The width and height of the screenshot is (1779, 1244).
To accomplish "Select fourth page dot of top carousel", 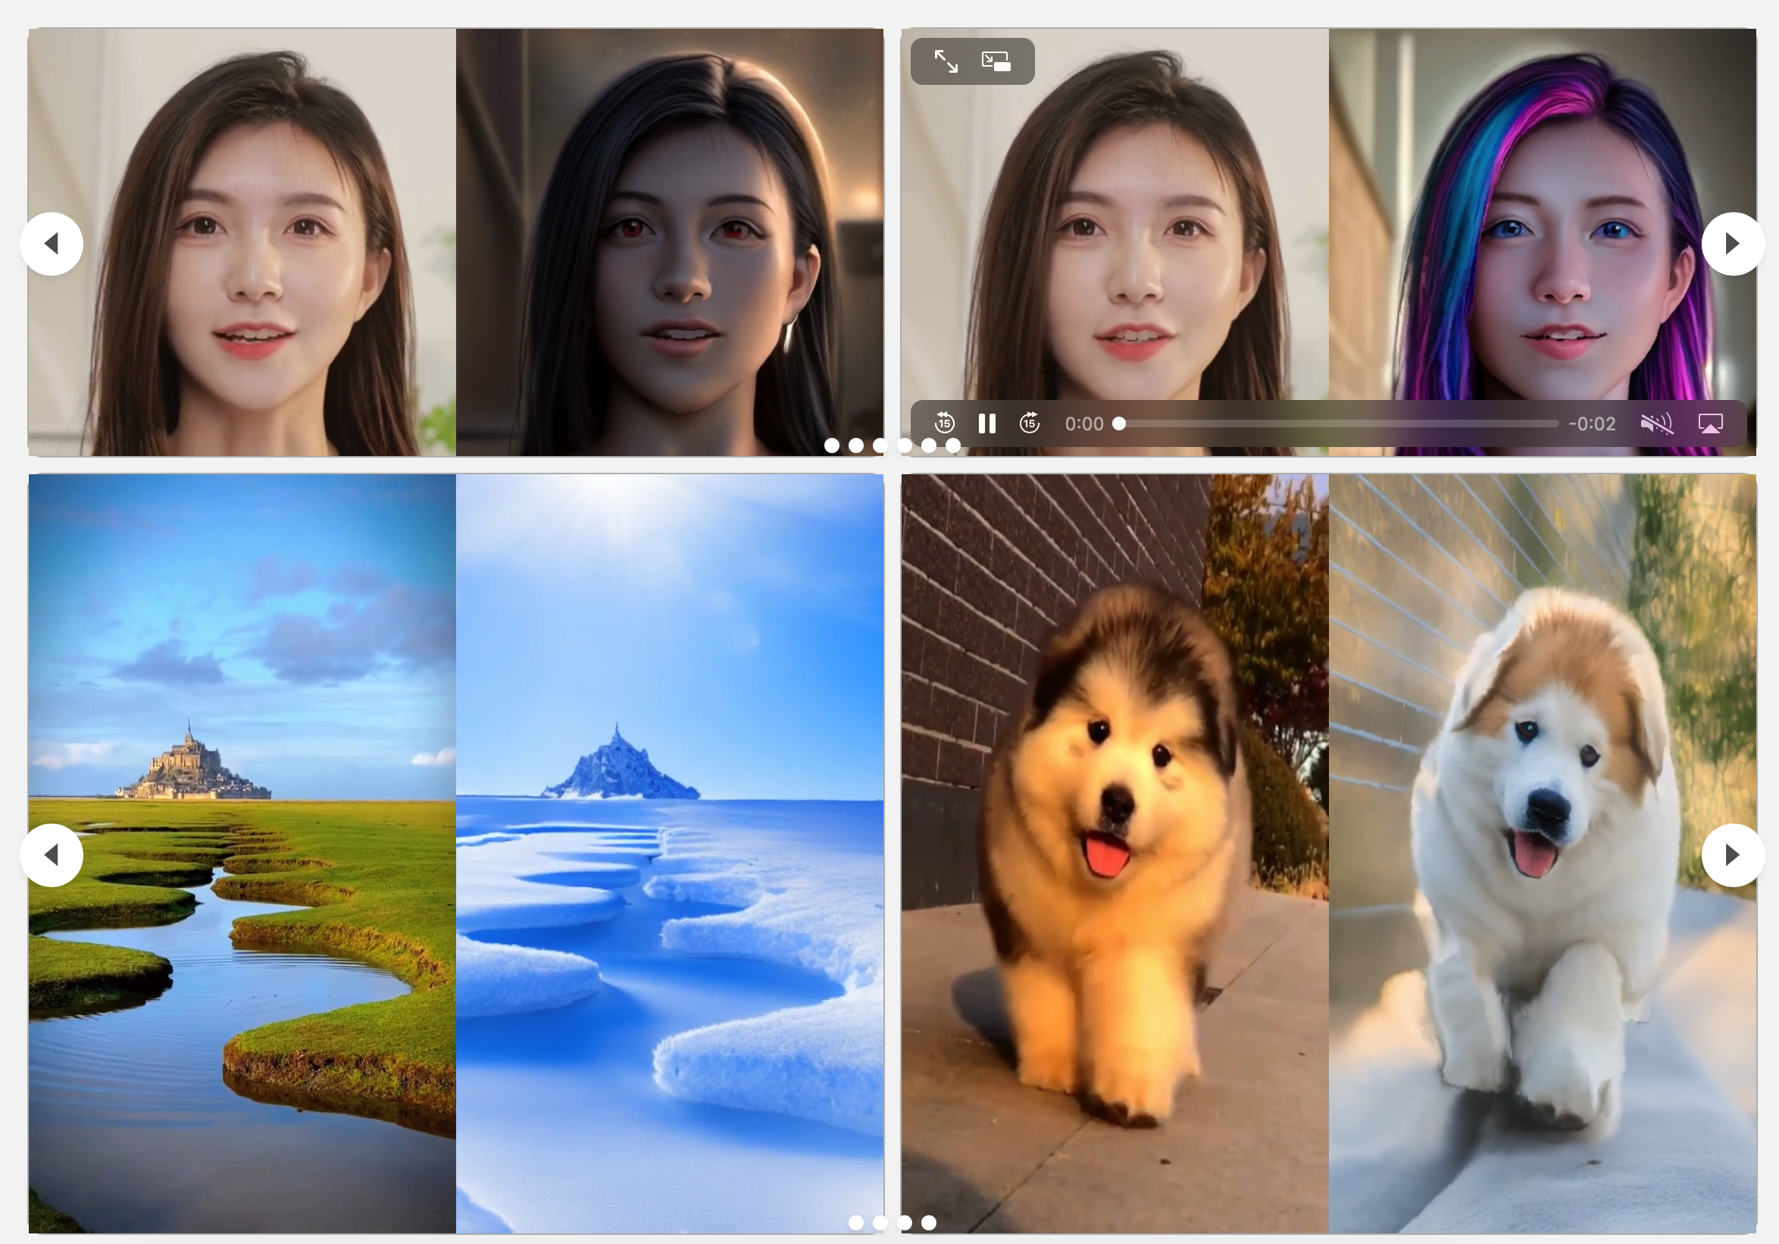I will (x=905, y=445).
